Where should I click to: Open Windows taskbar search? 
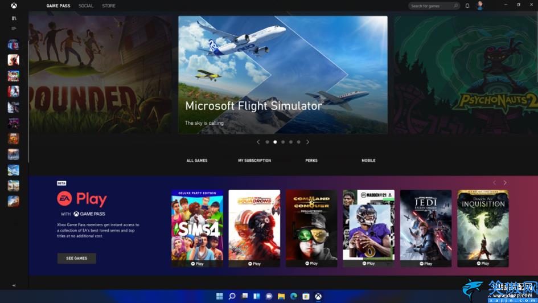point(232,296)
